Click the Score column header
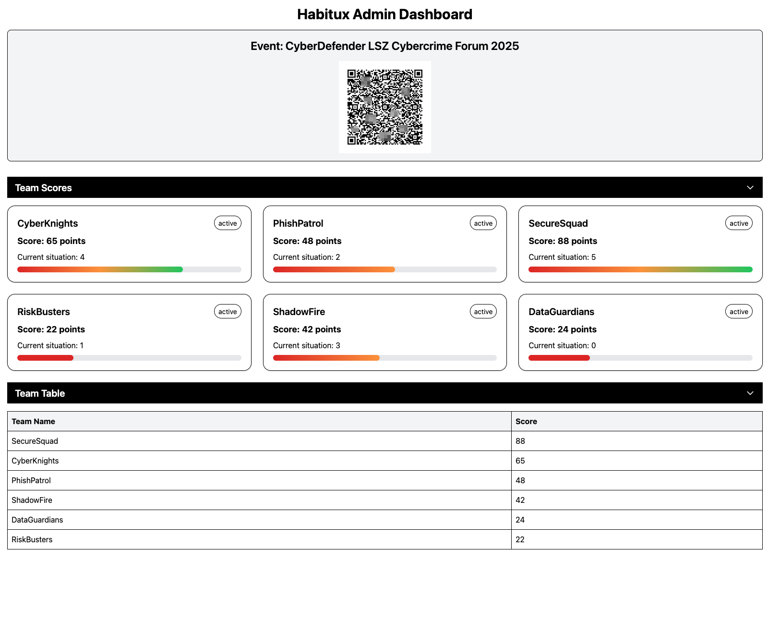The height and width of the screenshot is (634, 768). tap(637, 421)
